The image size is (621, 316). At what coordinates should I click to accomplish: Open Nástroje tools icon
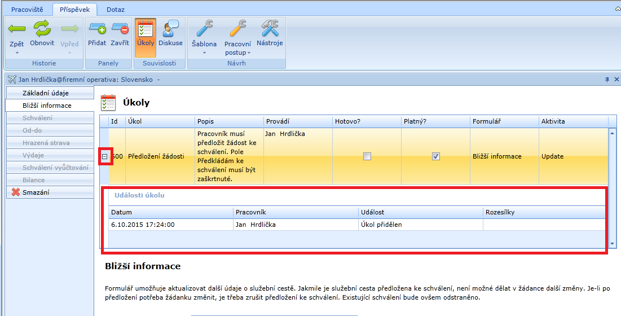click(x=270, y=29)
